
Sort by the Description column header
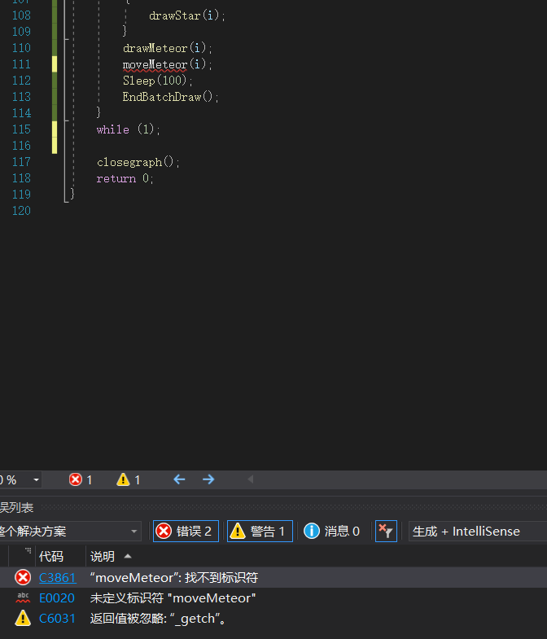103,556
